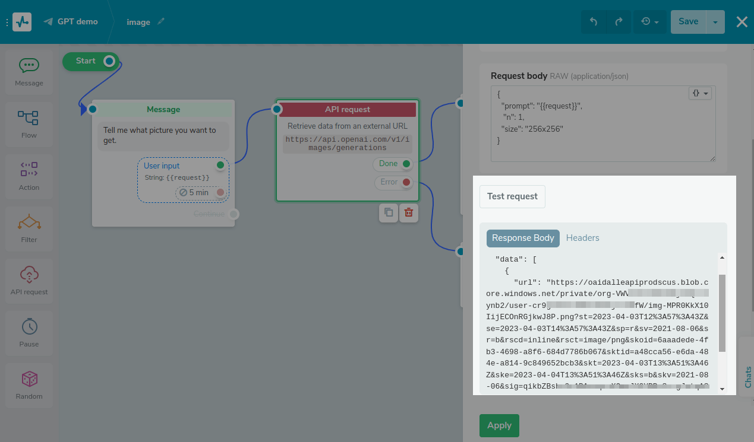Select the Action element in the sidebar
The image size is (754, 442).
[29, 176]
